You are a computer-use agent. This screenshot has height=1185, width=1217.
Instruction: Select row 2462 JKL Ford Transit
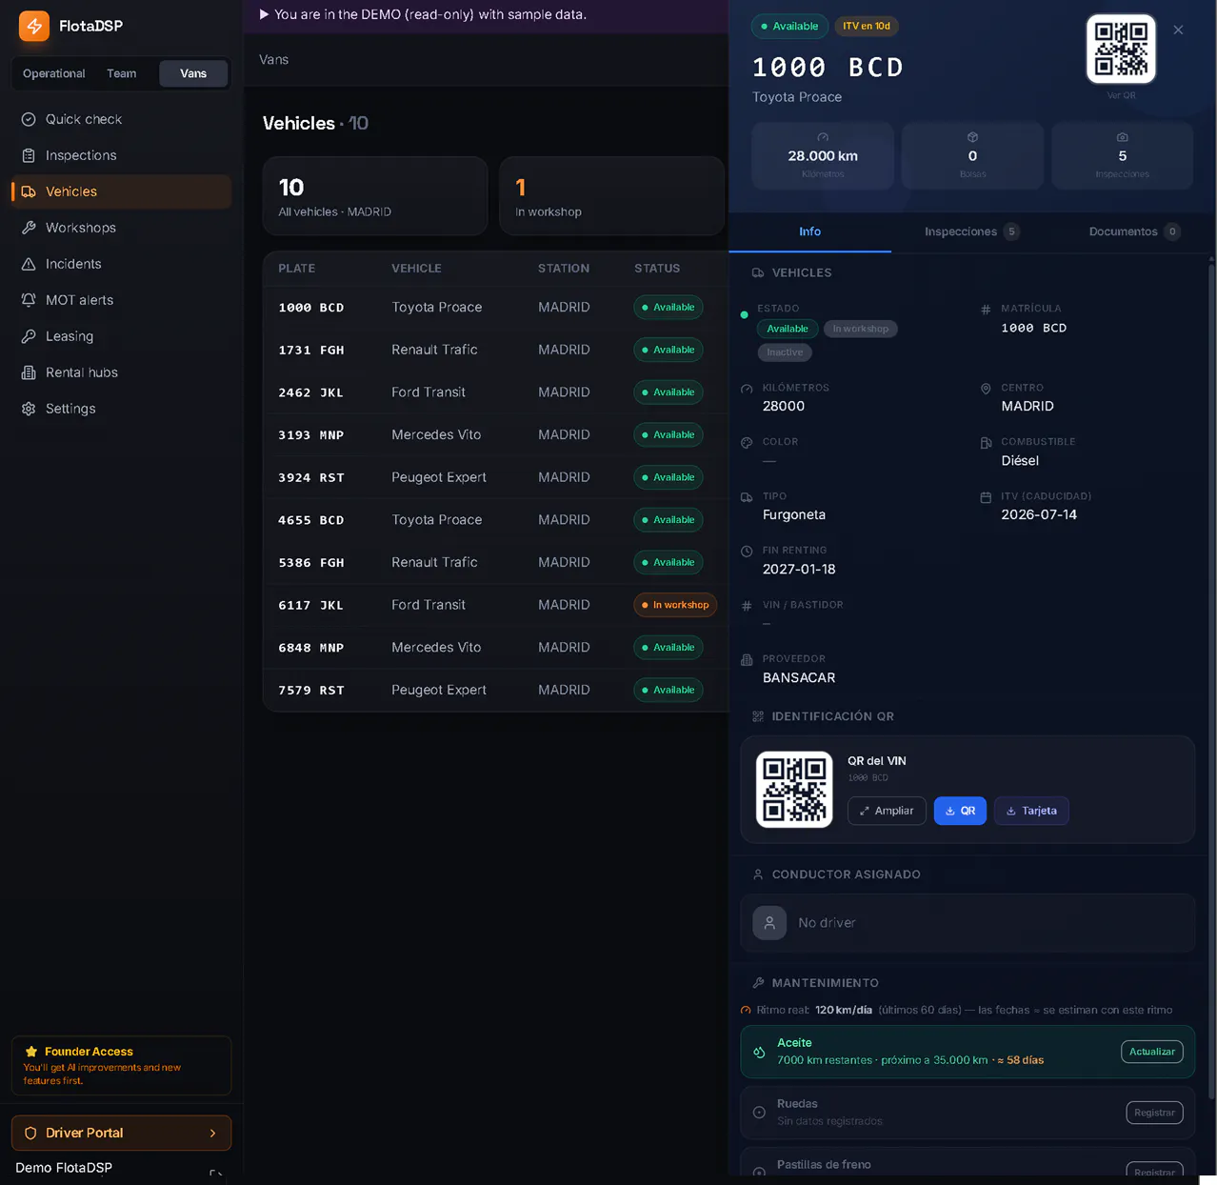pyautogui.click(x=495, y=392)
